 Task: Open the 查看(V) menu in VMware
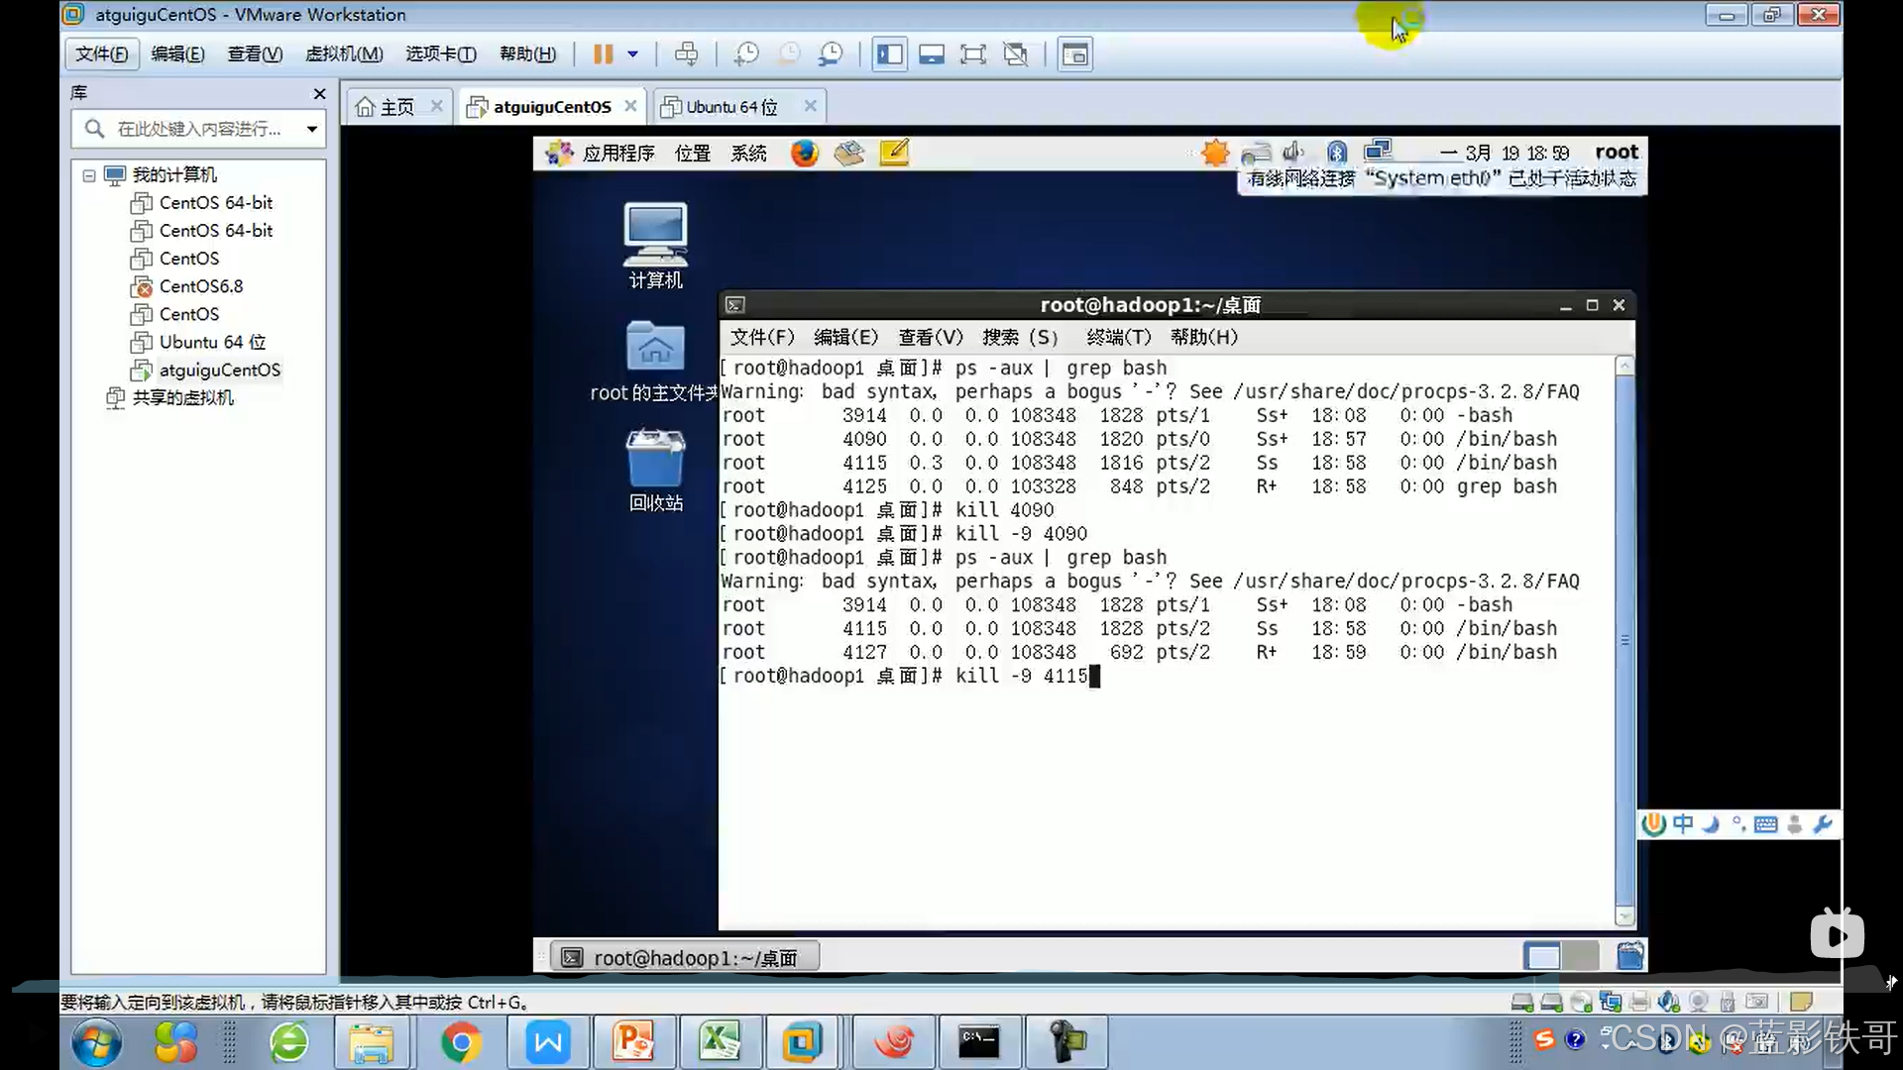pyautogui.click(x=255, y=54)
